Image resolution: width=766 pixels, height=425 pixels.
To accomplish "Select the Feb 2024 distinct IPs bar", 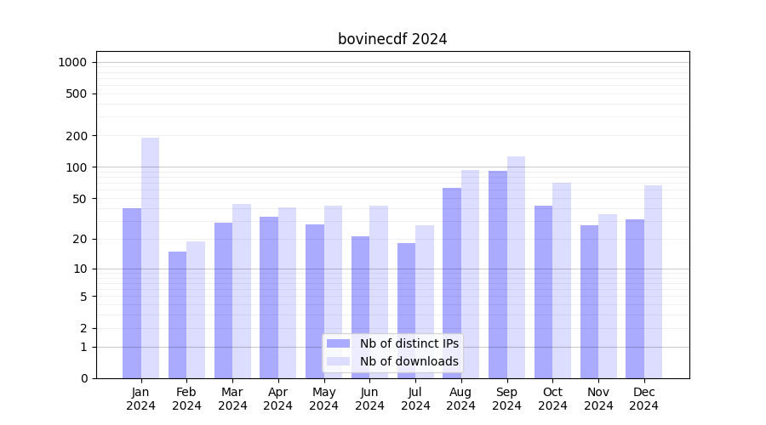I will pos(177,314).
